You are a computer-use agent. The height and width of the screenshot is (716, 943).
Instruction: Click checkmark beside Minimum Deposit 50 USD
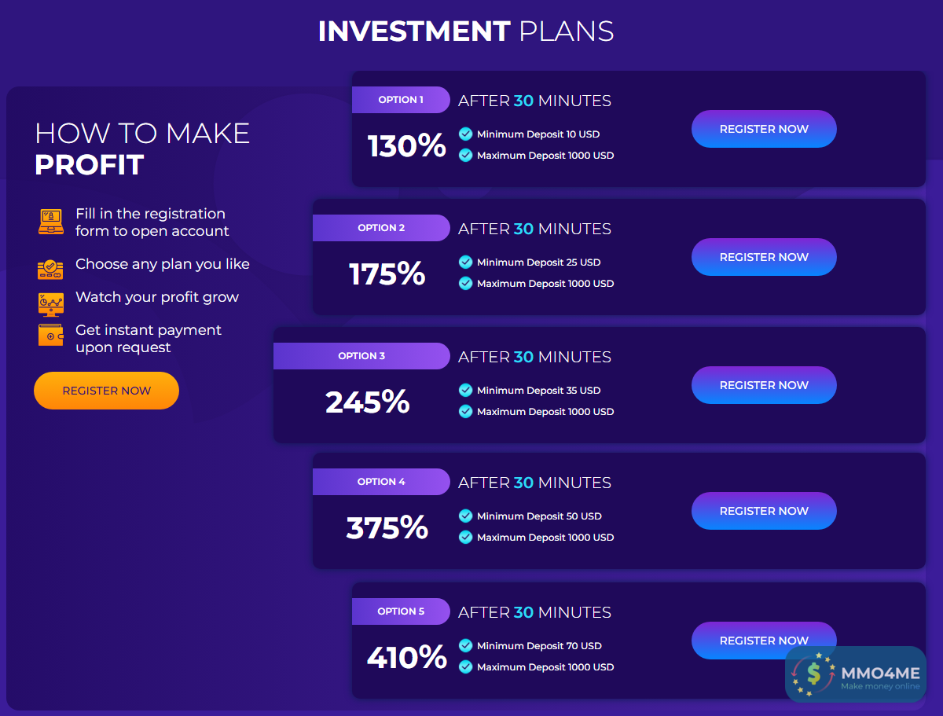pyautogui.click(x=466, y=516)
